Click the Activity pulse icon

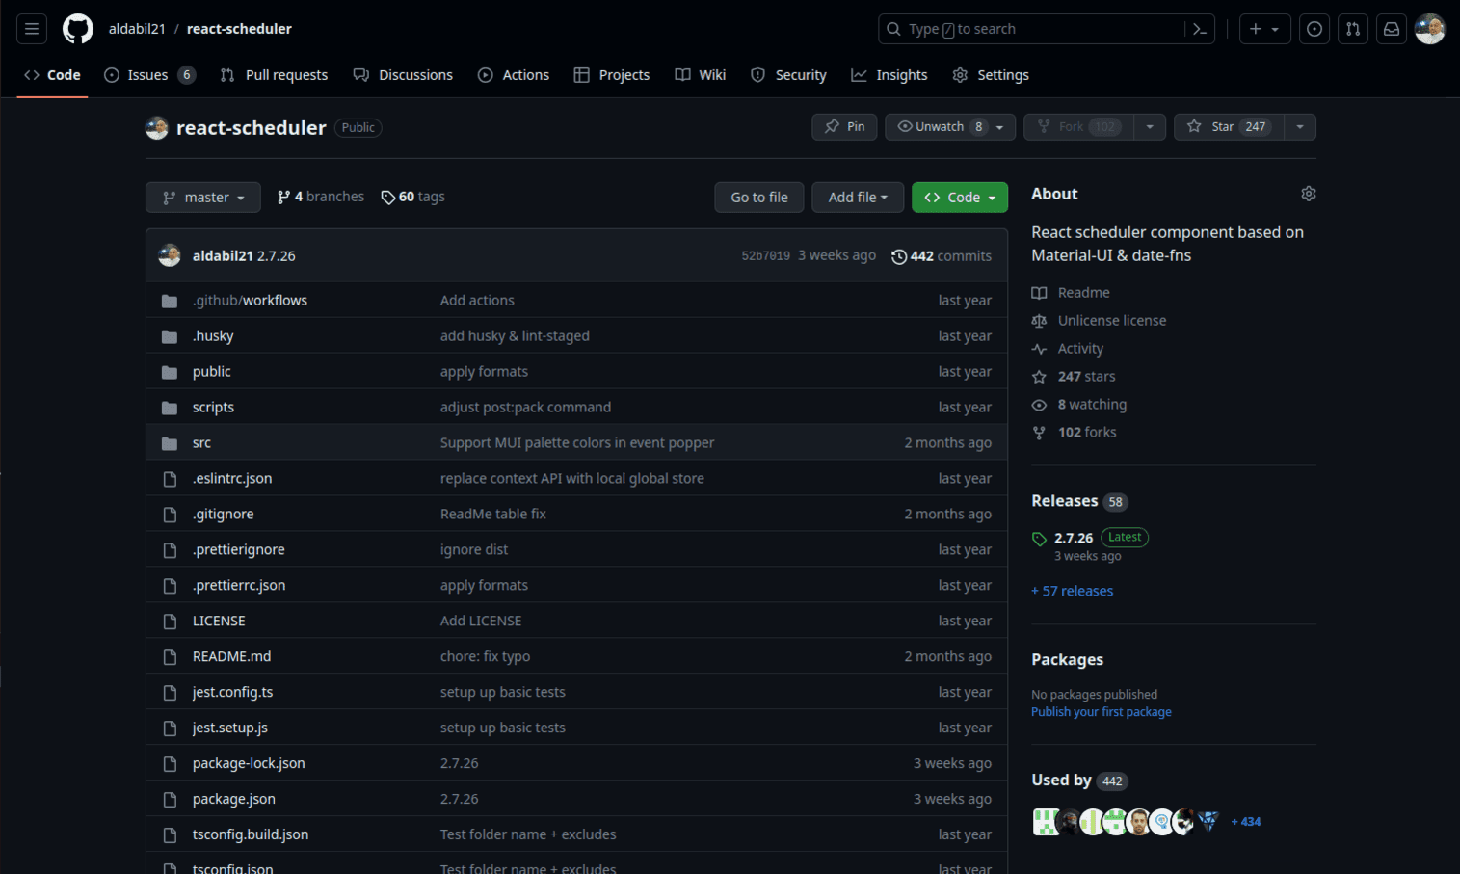(x=1039, y=349)
